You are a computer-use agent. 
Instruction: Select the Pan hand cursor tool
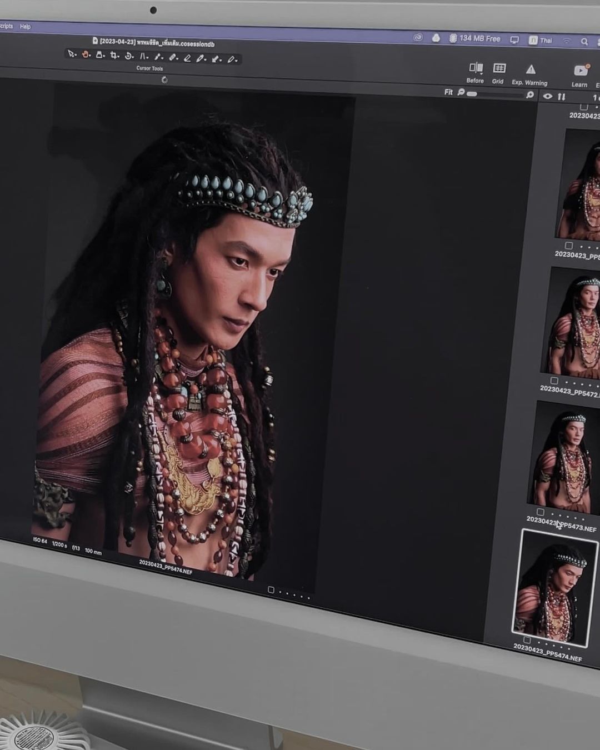point(86,54)
